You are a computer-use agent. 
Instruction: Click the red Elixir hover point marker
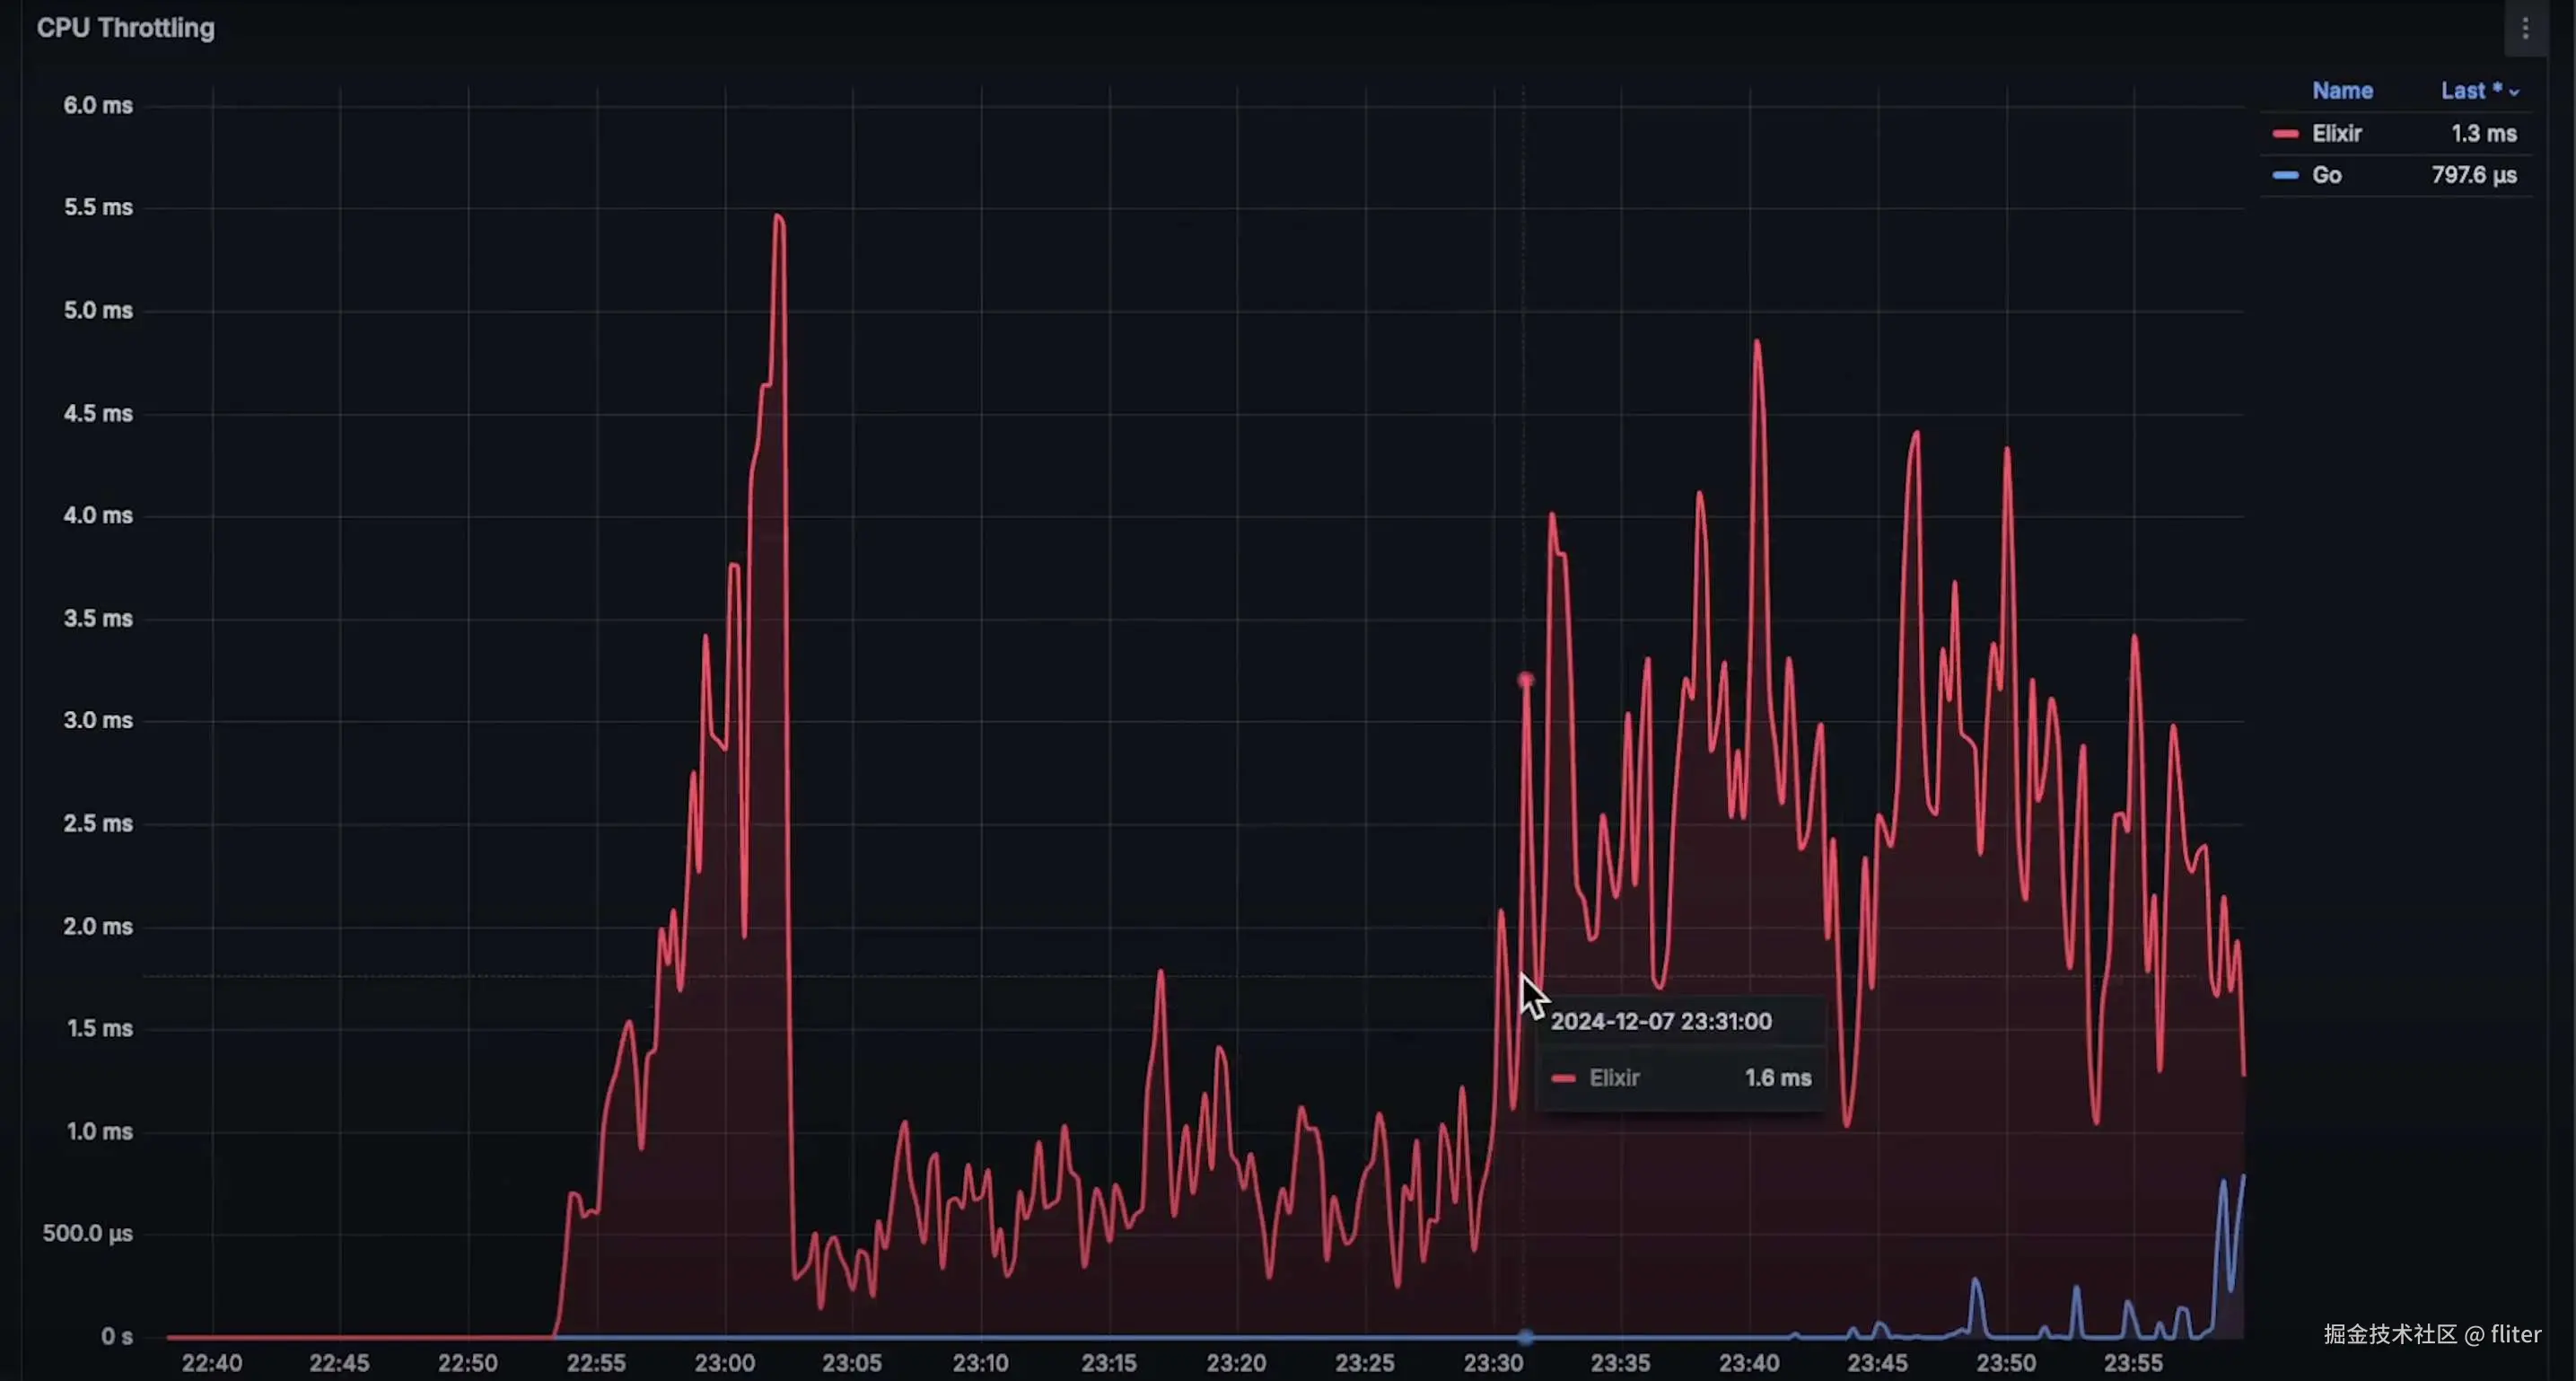(1525, 681)
